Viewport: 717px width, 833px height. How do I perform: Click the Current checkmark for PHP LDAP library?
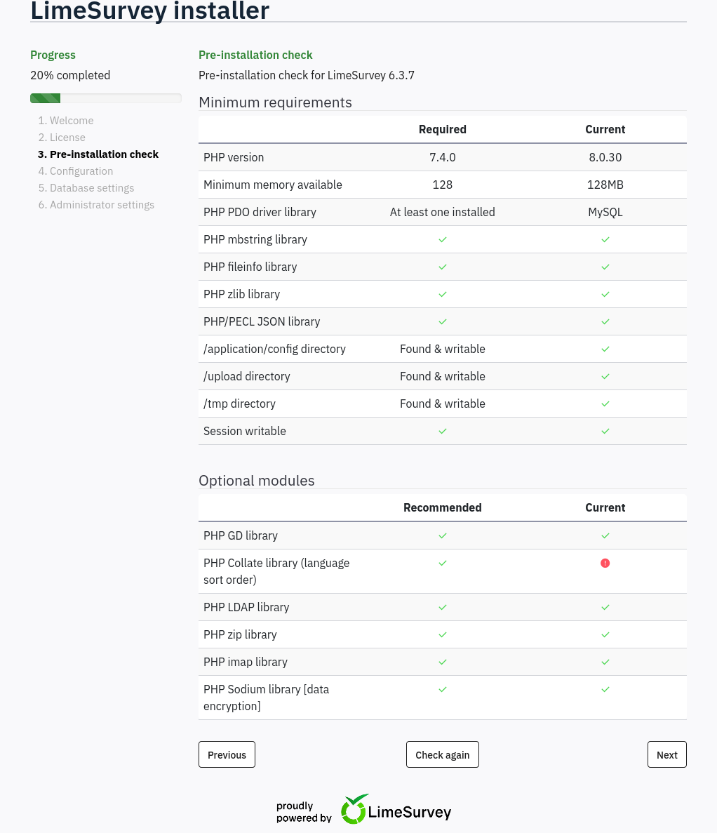[605, 607]
